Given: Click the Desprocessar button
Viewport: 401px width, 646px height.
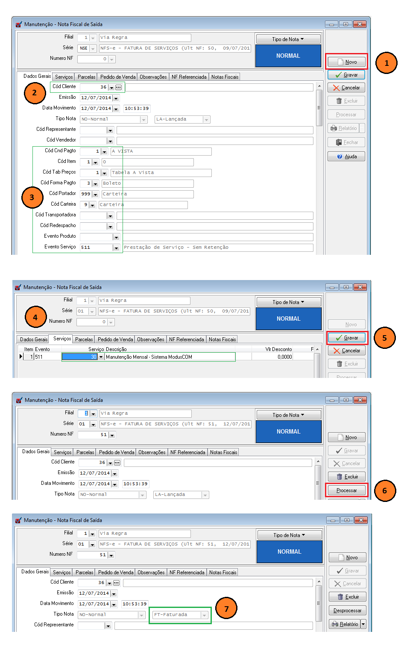Looking at the screenshot, I should (x=347, y=611).
